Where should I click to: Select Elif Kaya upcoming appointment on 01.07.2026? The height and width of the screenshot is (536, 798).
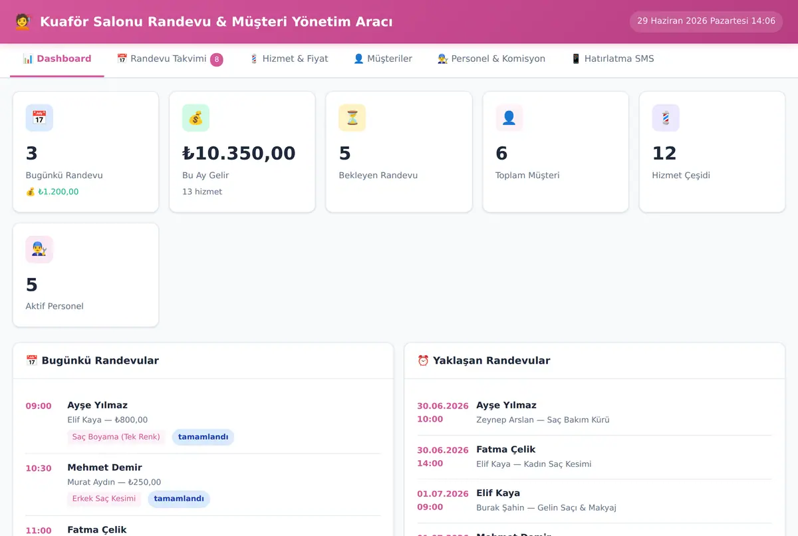coord(498,493)
